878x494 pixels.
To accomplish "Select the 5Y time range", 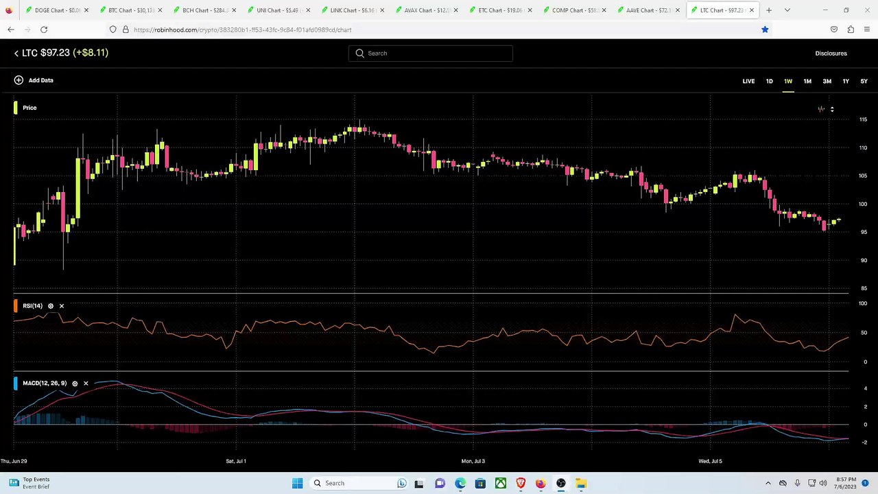I will click(864, 81).
